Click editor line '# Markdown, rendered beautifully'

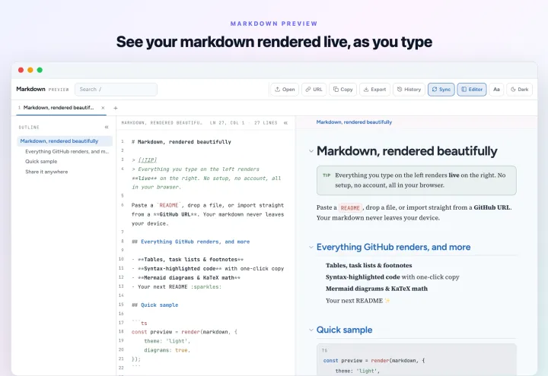click(181, 142)
